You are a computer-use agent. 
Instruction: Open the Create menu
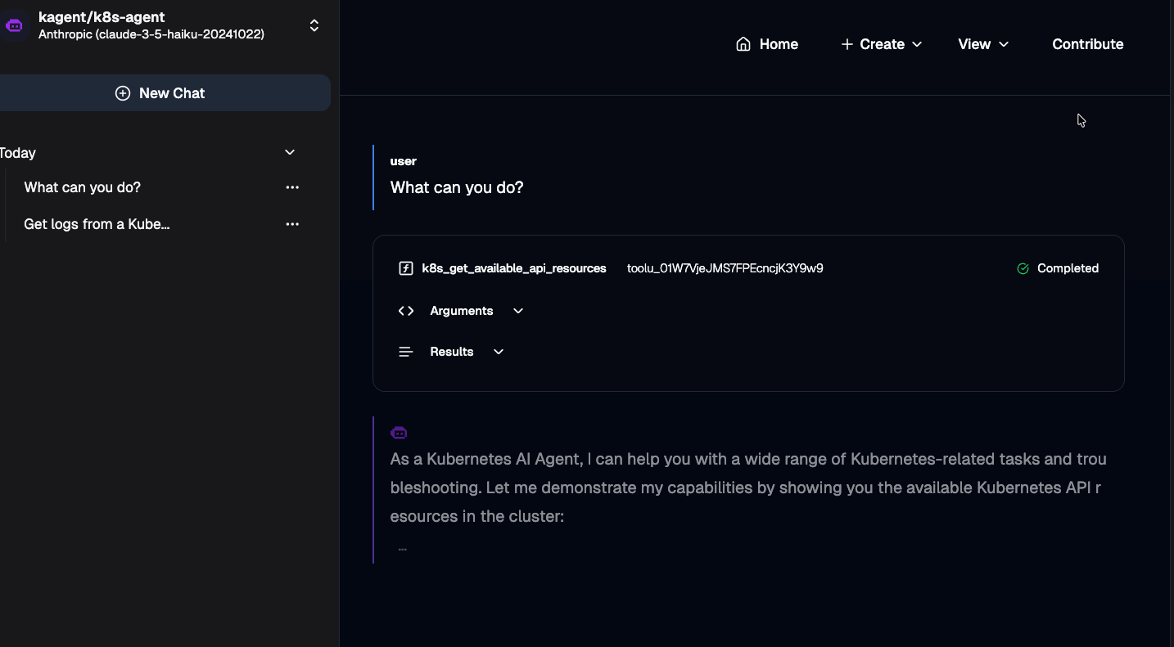point(881,44)
